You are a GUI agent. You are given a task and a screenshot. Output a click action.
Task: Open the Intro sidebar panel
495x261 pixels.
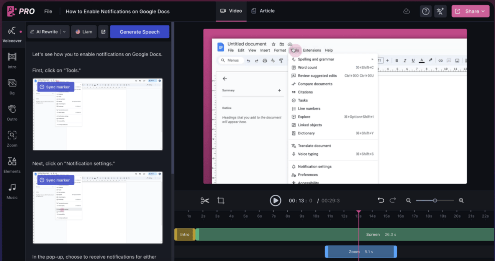12,60
